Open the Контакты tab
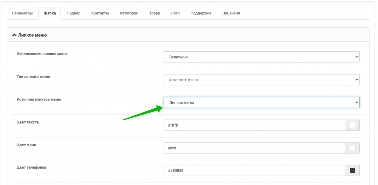 pos(100,13)
